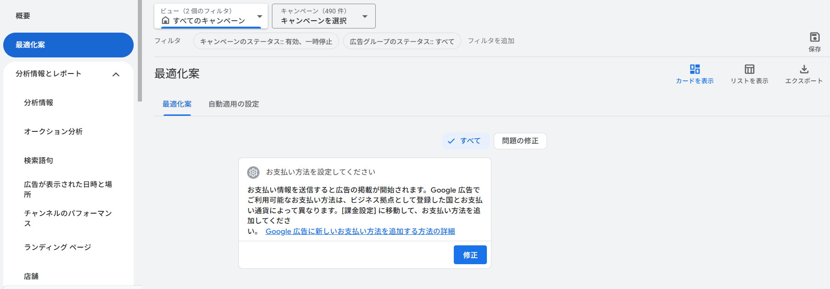Click the home icon in view selector

[x=165, y=21]
